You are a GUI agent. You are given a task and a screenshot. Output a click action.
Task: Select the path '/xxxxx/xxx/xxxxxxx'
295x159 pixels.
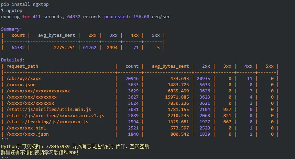tap(30, 103)
